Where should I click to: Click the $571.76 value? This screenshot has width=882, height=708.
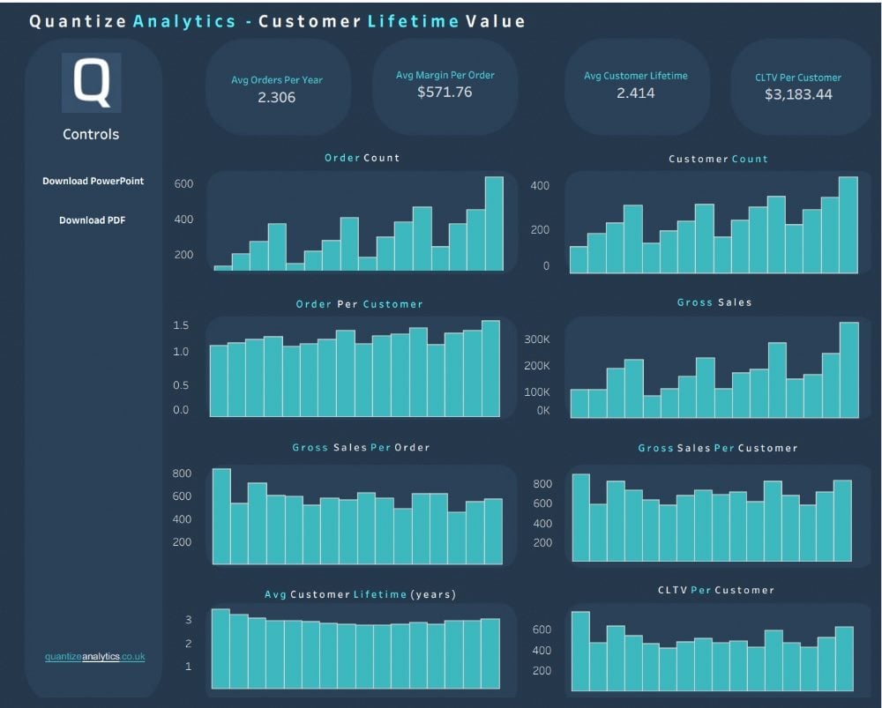point(445,93)
